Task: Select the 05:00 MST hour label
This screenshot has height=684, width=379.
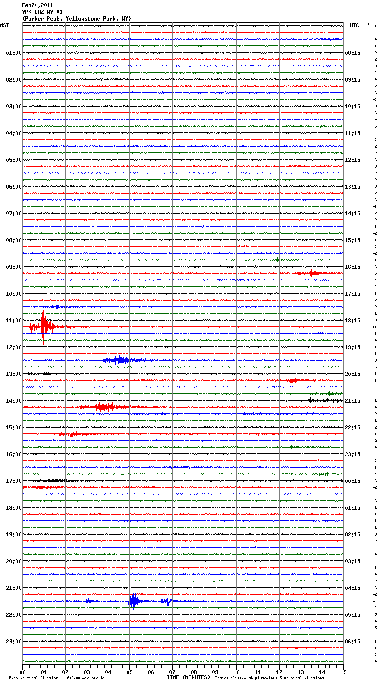Action: point(13,160)
